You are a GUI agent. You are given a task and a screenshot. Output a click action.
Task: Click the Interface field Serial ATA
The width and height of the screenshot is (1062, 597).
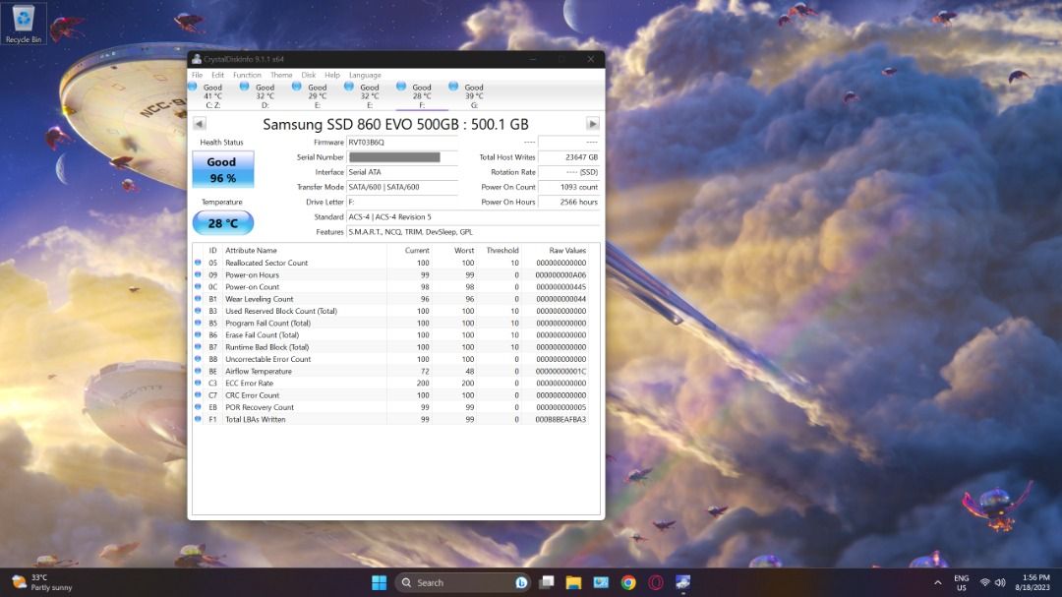point(402,172)
